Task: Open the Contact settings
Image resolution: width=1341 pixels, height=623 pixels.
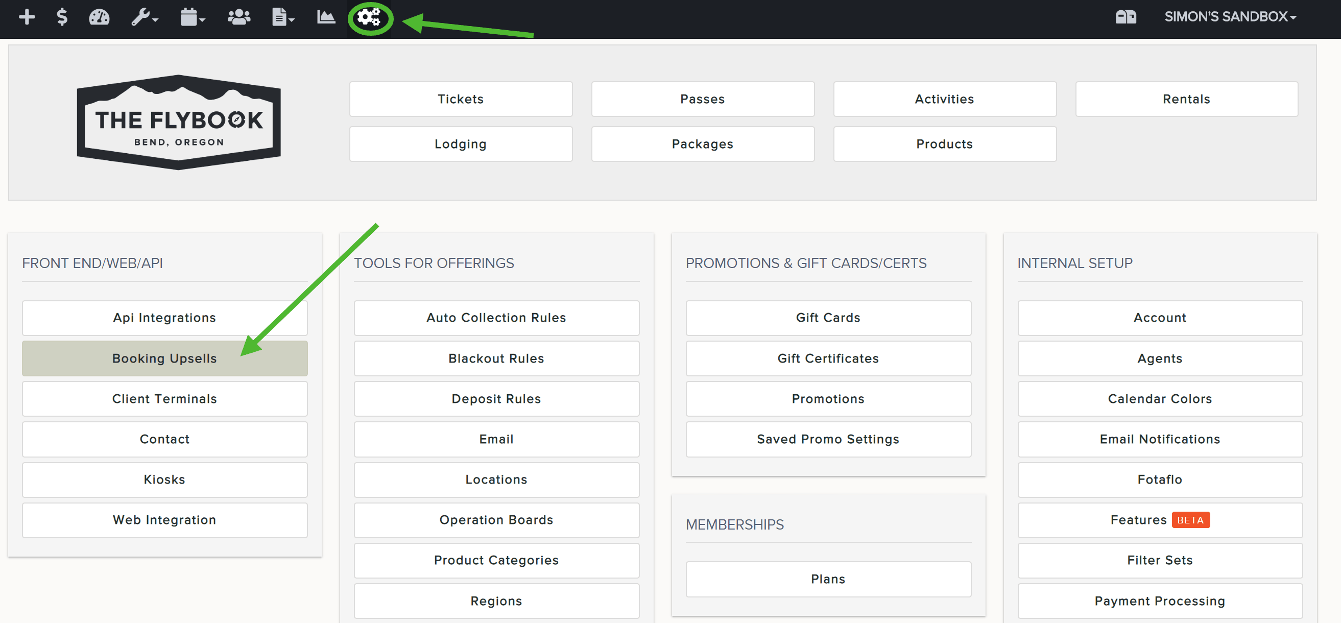Action: tap(164, 439)
